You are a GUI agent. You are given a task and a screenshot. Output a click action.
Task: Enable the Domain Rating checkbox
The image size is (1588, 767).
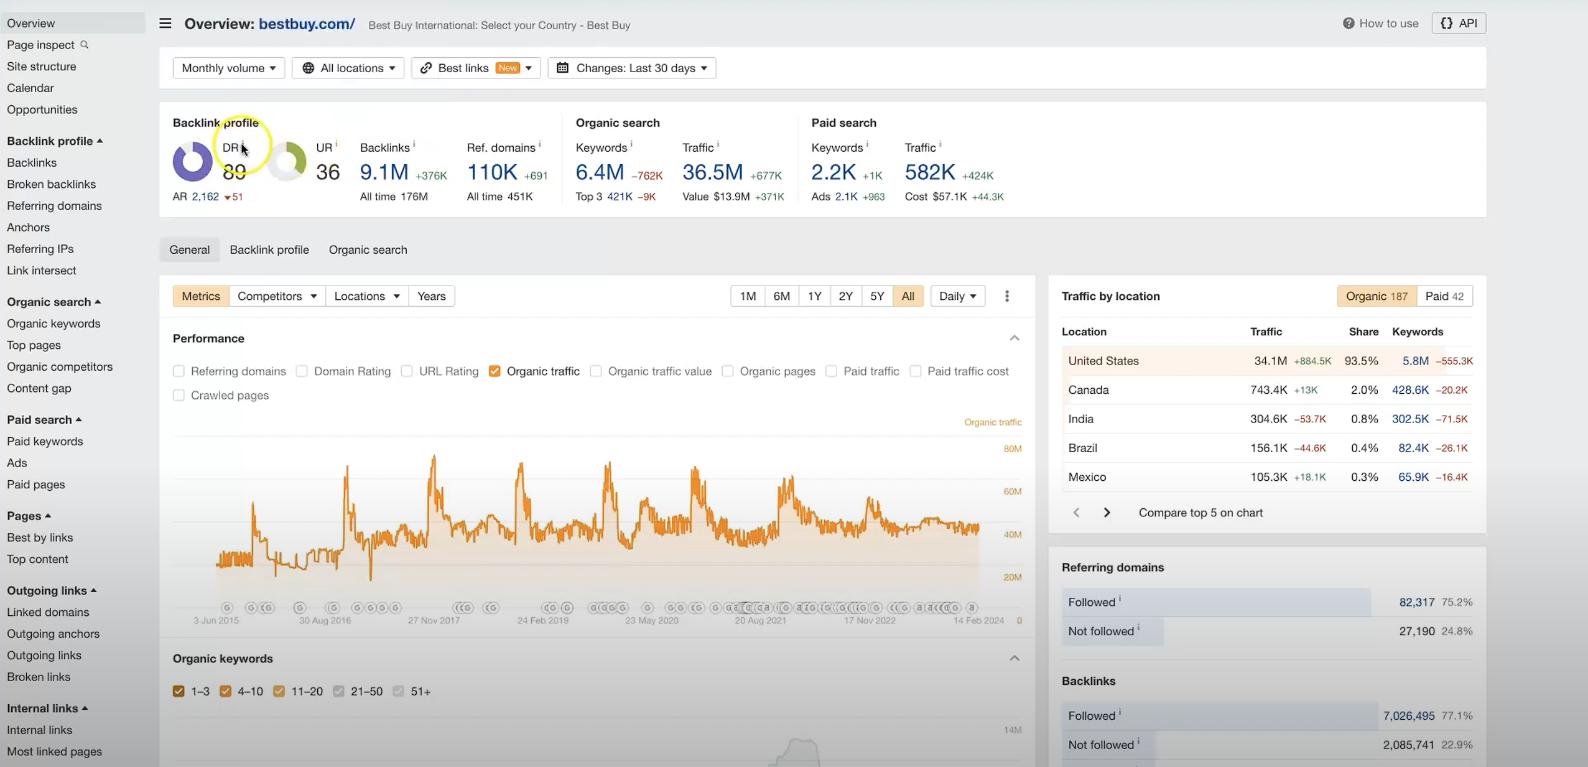[x=302, y=371]
